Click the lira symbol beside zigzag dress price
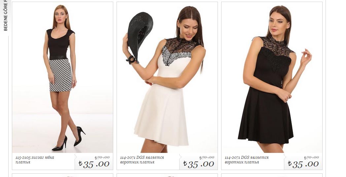This screenshot has width=346, height=177. 80,163
